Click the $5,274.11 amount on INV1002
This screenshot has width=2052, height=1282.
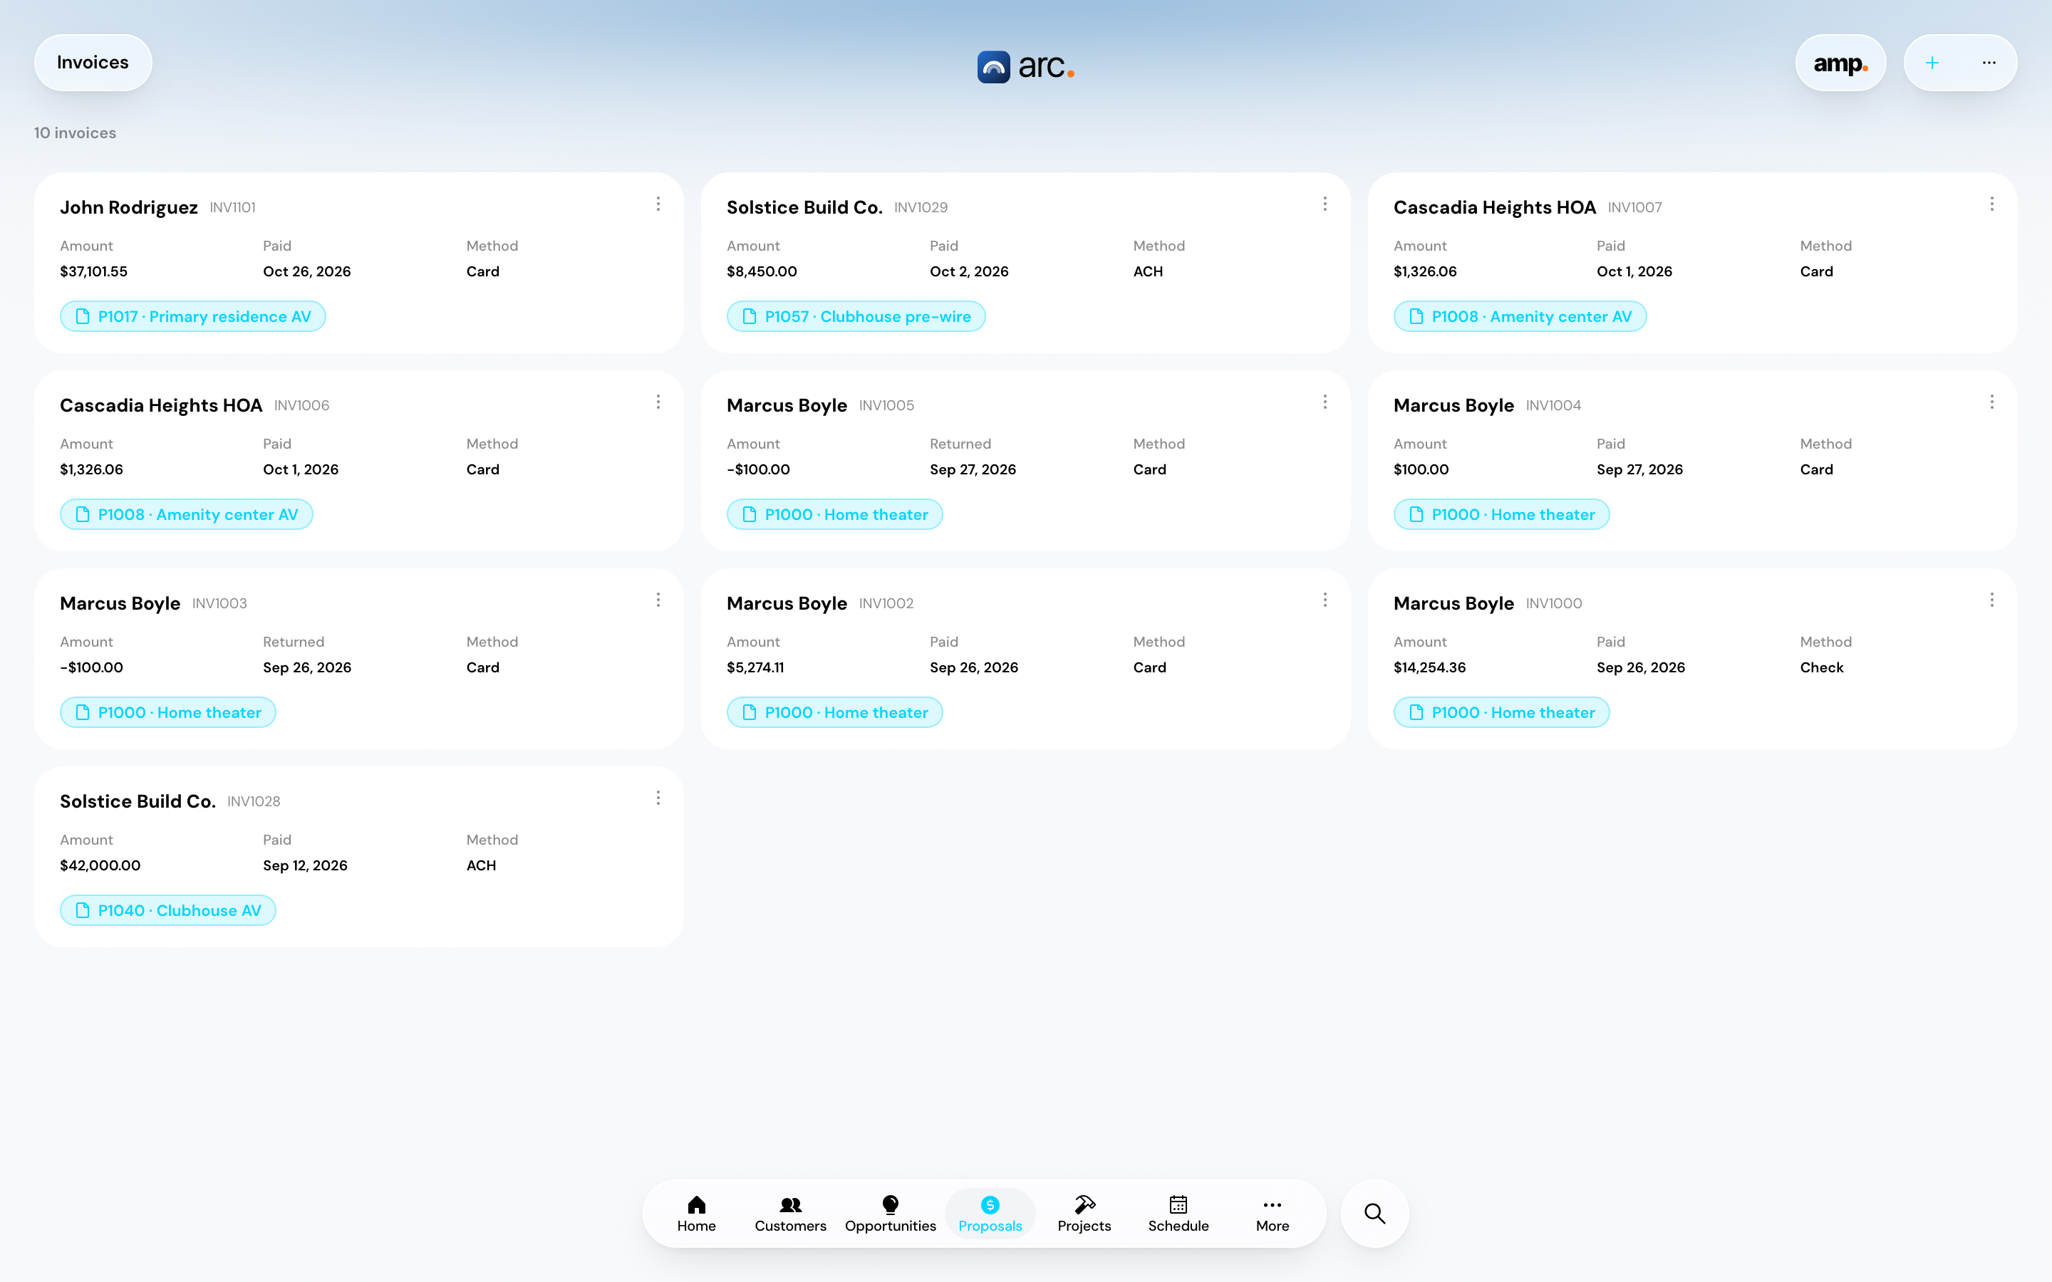(x=755, y=667)
